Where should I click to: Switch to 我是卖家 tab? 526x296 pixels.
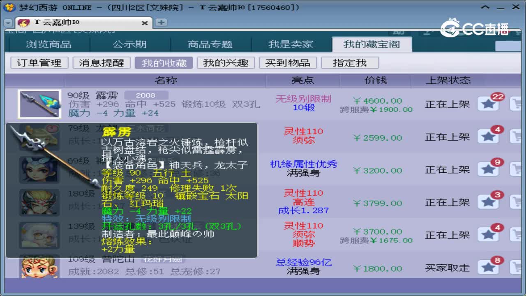(291, 44)
